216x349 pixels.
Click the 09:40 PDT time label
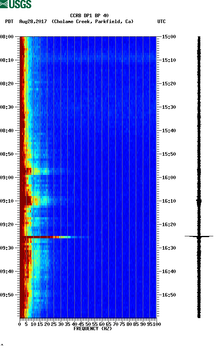7,272
